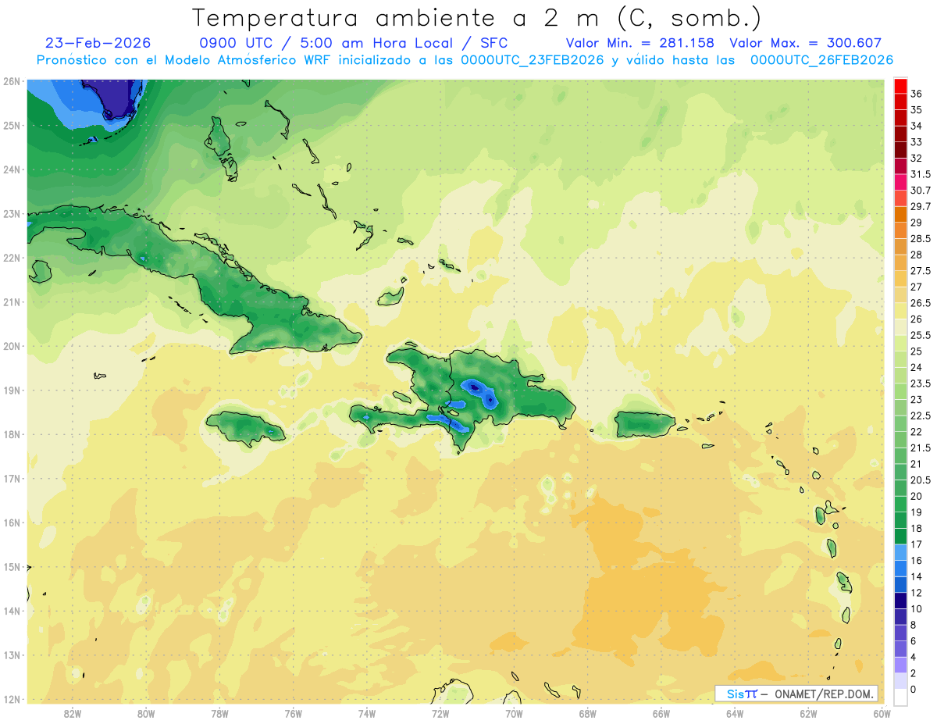Viewport: 937px width, 724px height.
Task: Click the '25N' latitude axis label
Action: [12, 125]
